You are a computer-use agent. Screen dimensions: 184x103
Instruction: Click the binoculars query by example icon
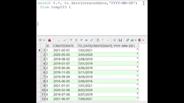(86, 40)
